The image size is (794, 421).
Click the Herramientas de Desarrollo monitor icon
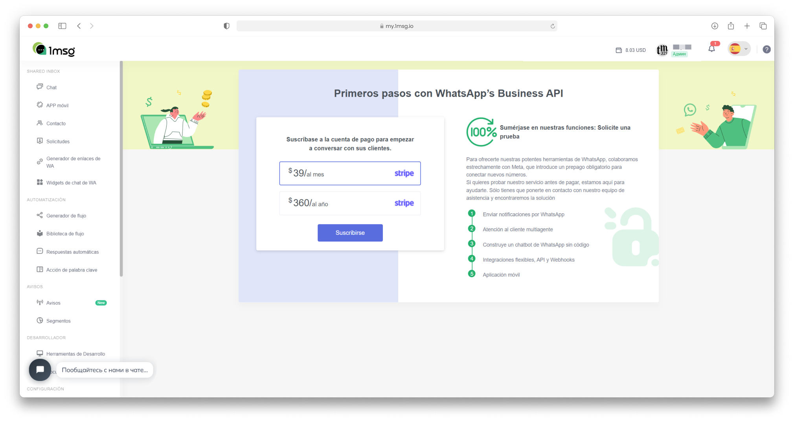[40, 353]
